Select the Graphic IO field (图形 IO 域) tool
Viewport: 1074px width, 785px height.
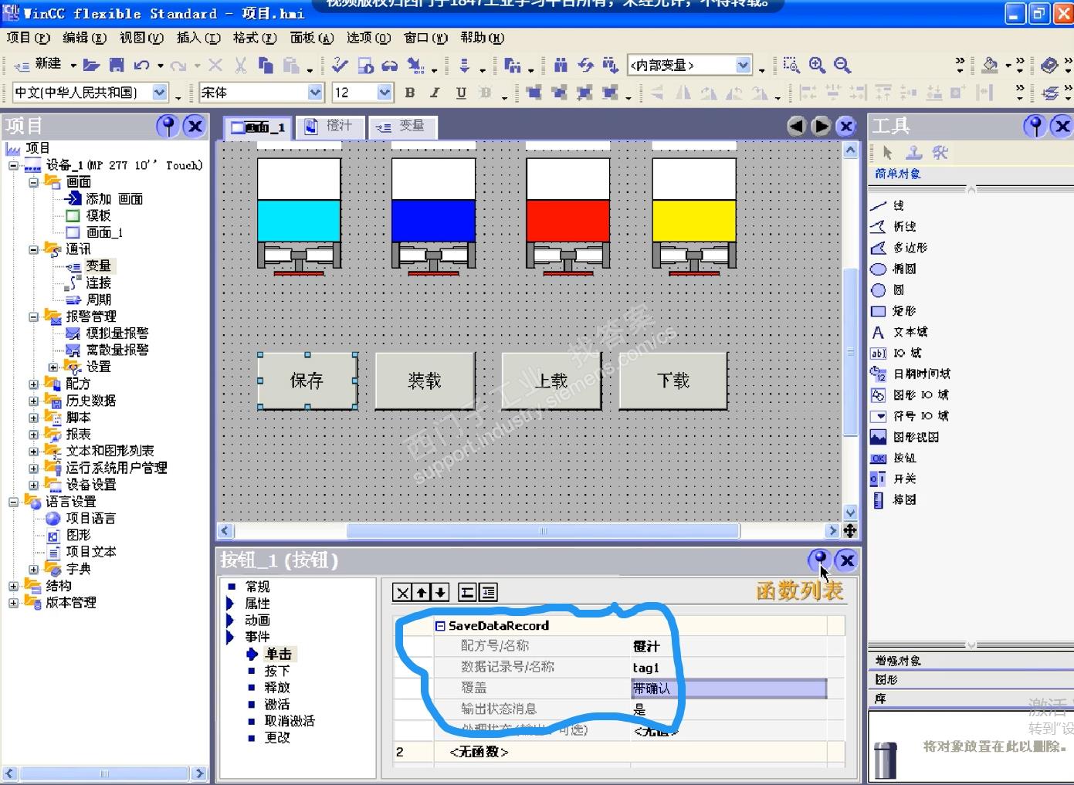(x=910, y=395)
